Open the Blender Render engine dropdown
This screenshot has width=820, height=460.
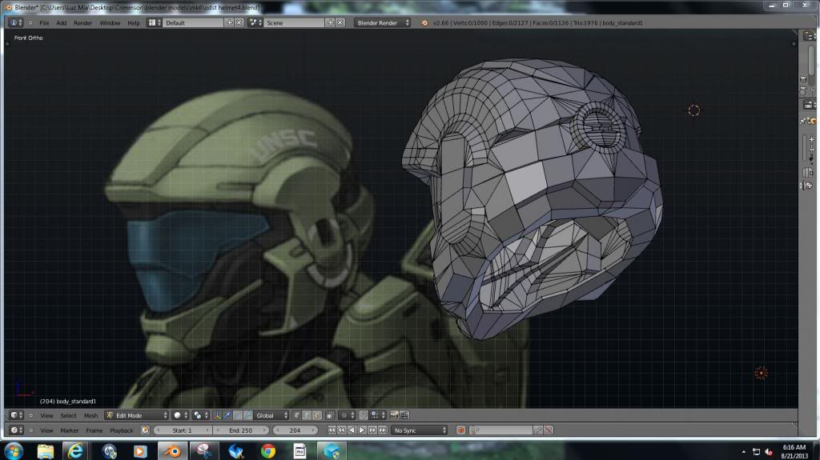pyautogui.click(x=383, y=22)
